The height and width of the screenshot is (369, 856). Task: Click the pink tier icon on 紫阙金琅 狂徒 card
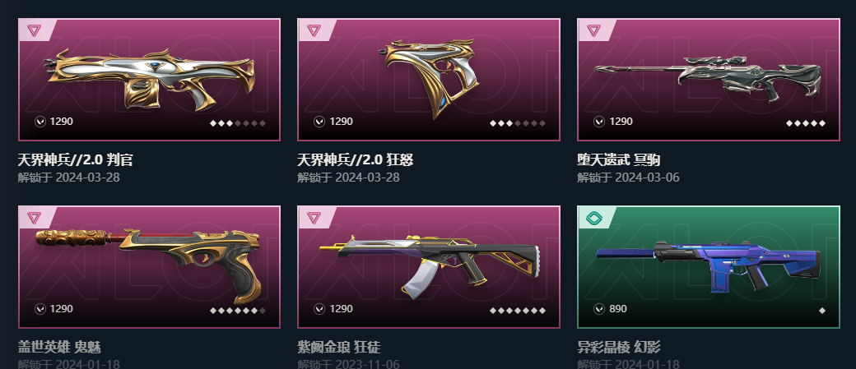[314, 218]
